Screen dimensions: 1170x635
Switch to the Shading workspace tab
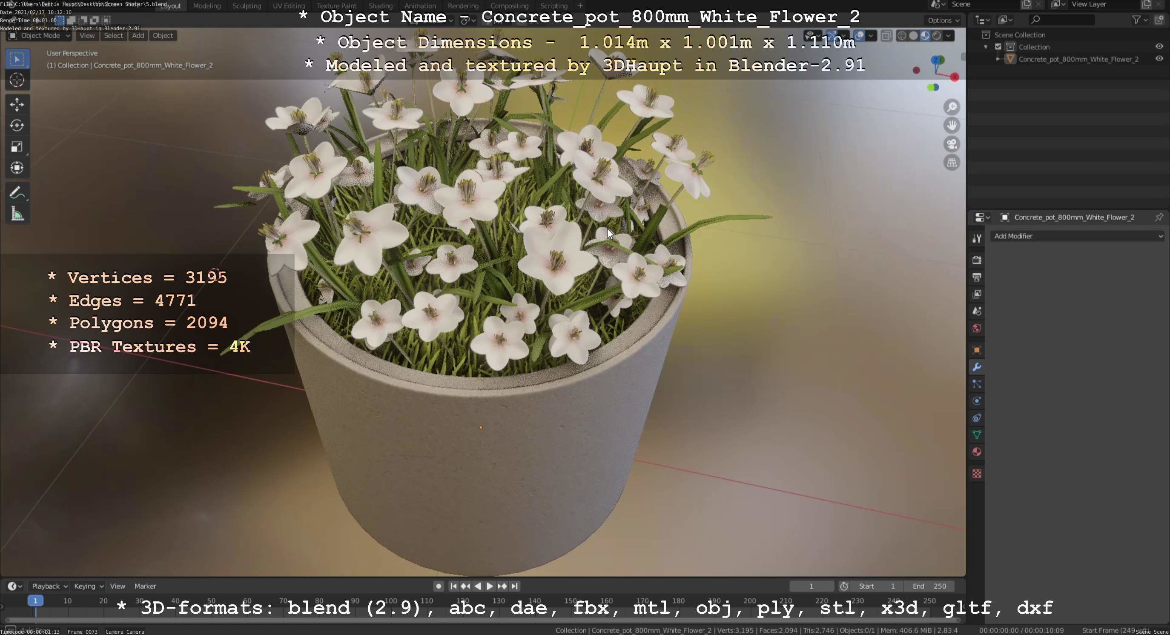pyautogui.click(x=380, y=6)
